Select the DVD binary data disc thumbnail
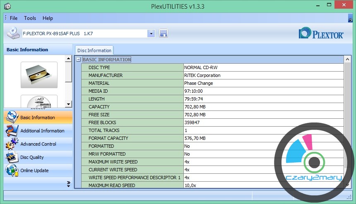 click(x=39, y=101)
